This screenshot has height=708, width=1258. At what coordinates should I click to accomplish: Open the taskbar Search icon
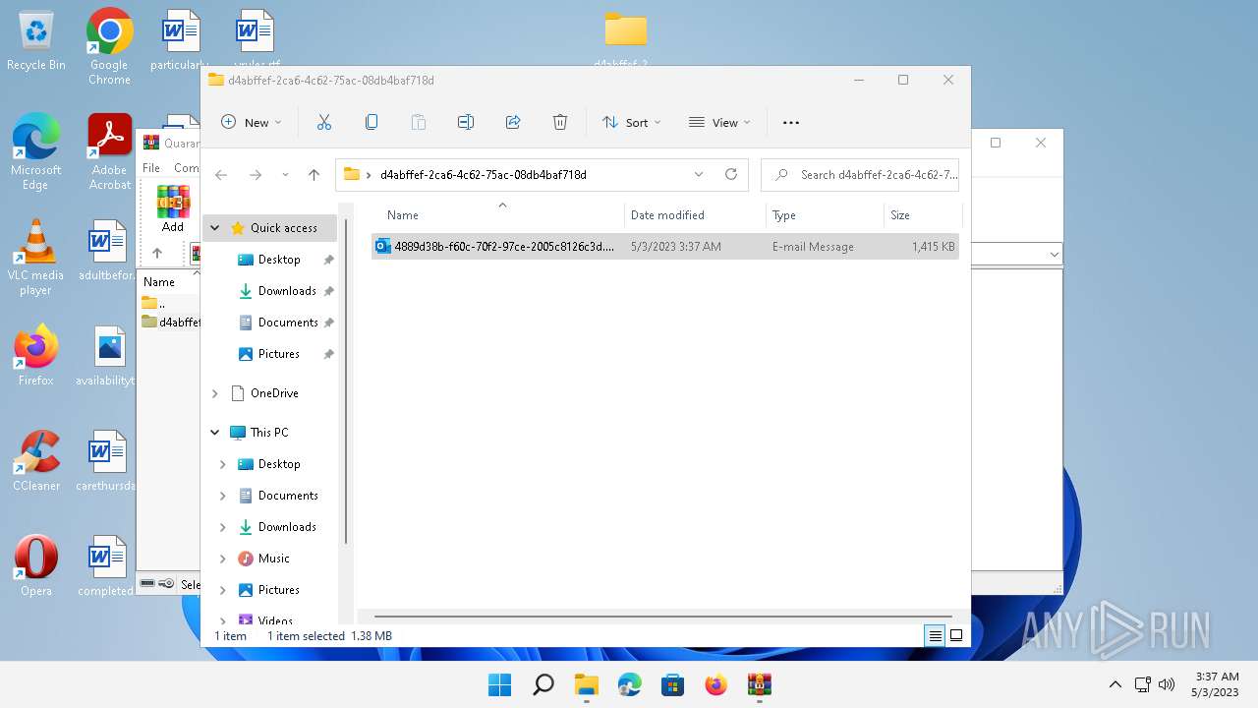(x=543, y=684)
